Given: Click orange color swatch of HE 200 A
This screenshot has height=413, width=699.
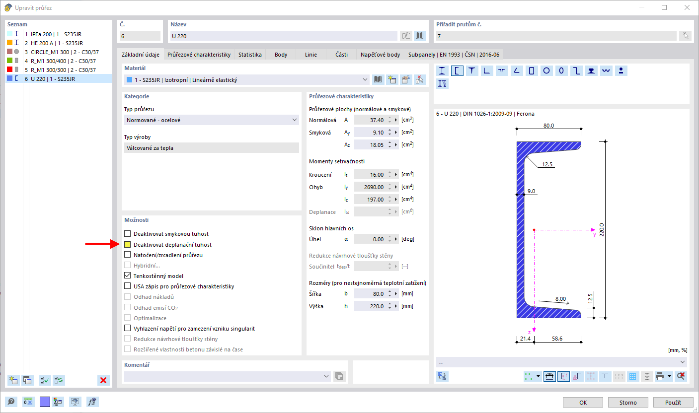Looking at the screenshot, I should click(x=9, y=43).
